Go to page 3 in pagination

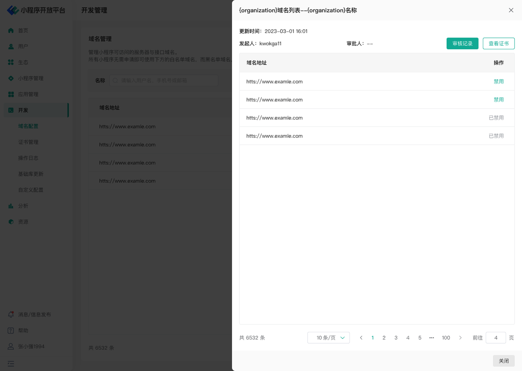pyautogui.click(x=396, y=338)
